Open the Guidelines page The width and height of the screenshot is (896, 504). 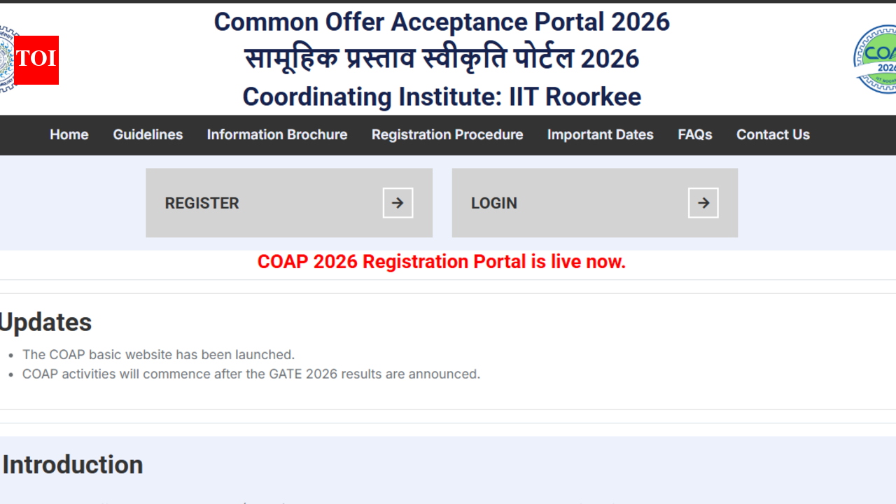[x=148, y=134]
